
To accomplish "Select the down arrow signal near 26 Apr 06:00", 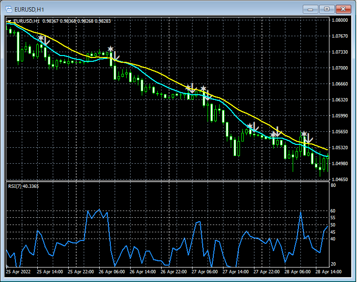I will coord(116,56).
